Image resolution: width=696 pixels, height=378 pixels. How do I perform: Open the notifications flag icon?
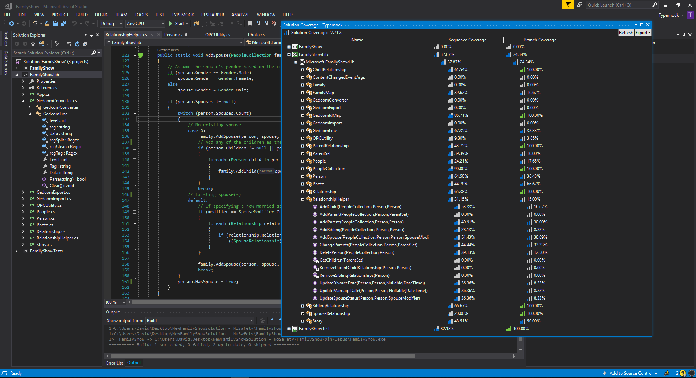[x=568, y=5]
